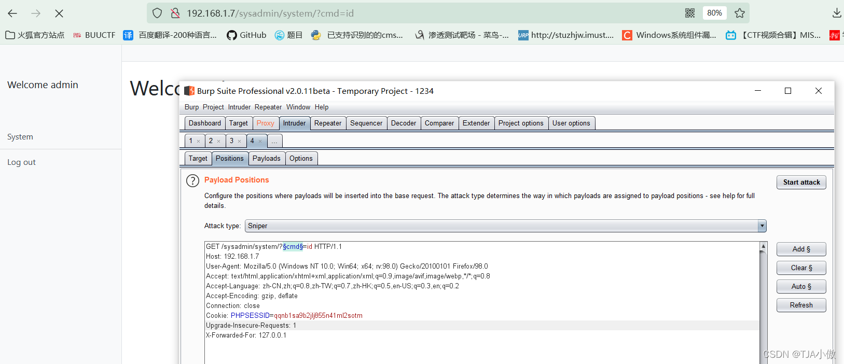The width and height of the screenshot is (844, 364).
Task: Click the Clear § button
Action: click(801, 268)
